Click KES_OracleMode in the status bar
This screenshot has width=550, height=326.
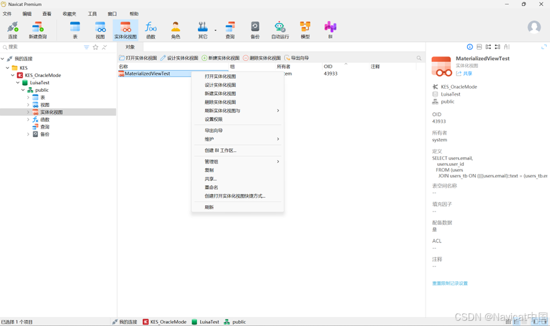(164, 322)
